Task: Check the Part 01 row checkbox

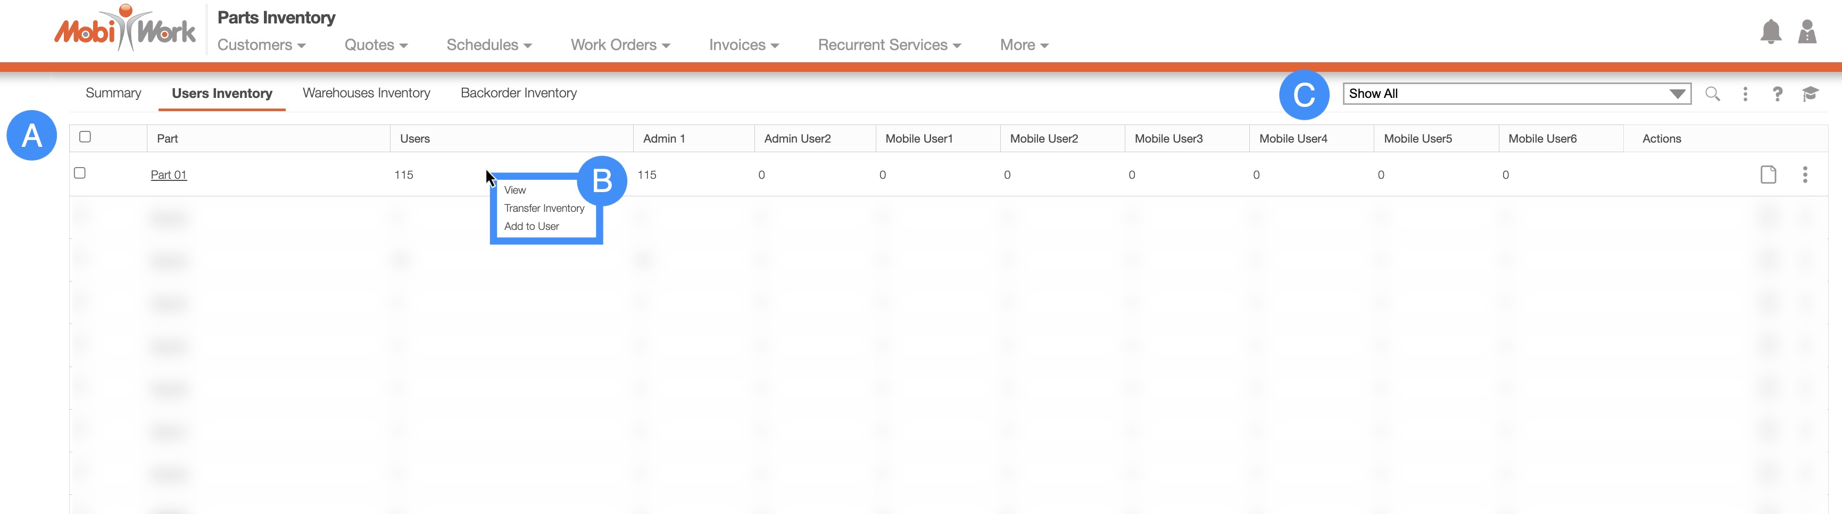Action: coord(80,173)
